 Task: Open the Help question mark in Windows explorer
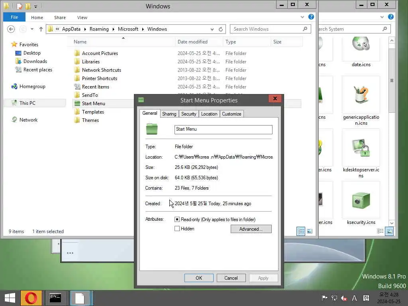[311, 17]
